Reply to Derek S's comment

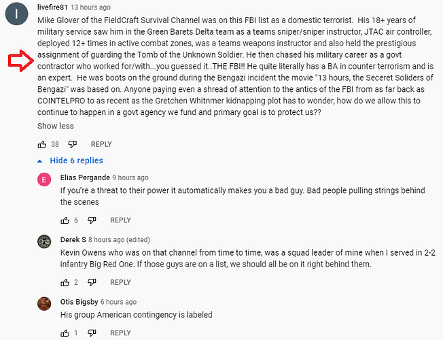click(120, 282)
